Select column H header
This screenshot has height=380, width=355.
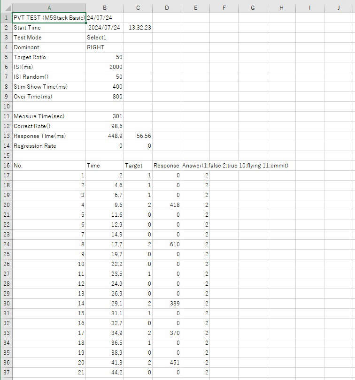[281, 8]
